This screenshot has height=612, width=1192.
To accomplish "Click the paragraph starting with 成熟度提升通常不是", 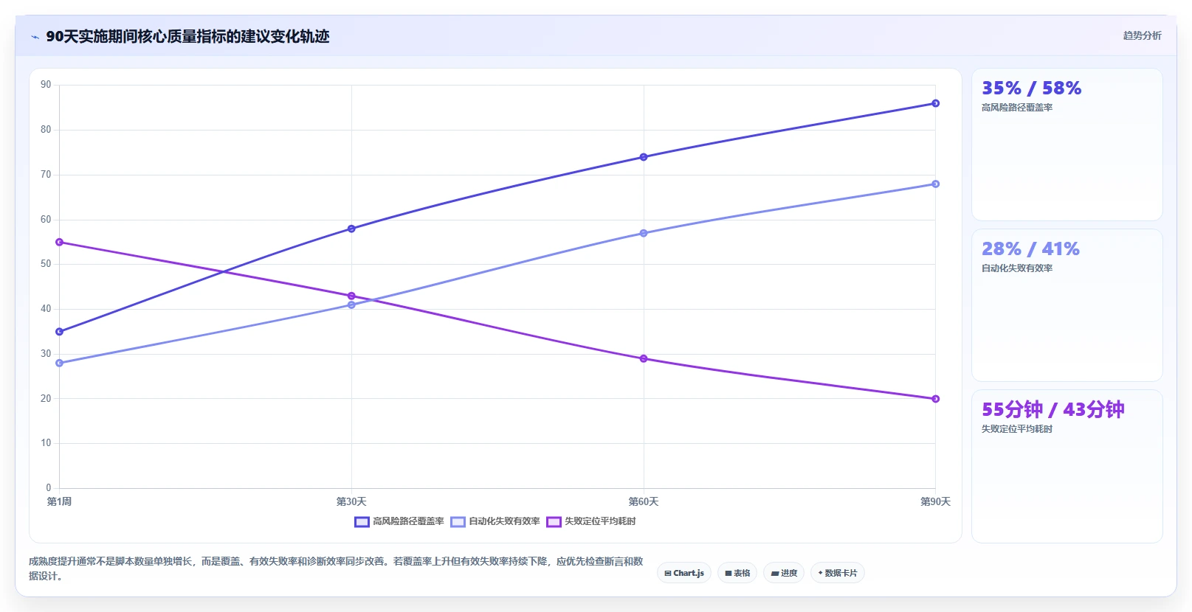I will (336, 568).
